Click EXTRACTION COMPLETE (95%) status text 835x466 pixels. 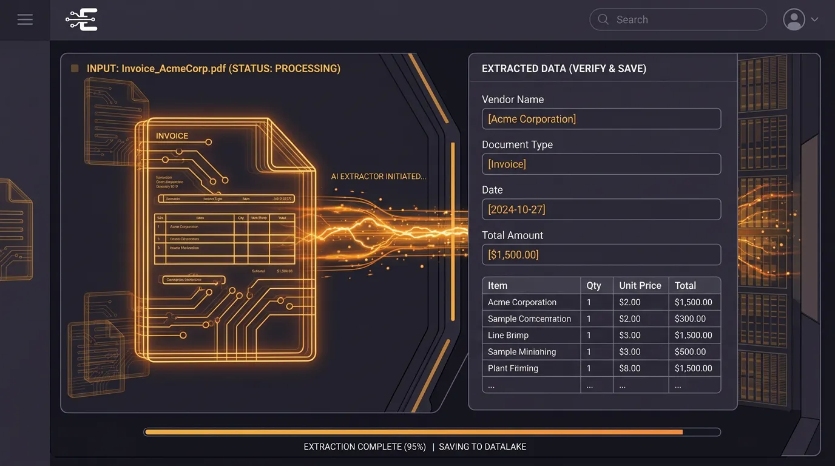coord(364,446)
